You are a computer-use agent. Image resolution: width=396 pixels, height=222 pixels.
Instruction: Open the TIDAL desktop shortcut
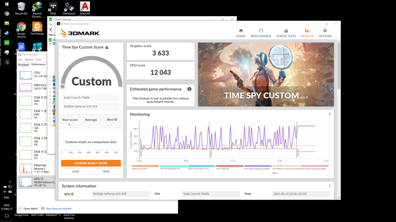[x=53, y=8]
